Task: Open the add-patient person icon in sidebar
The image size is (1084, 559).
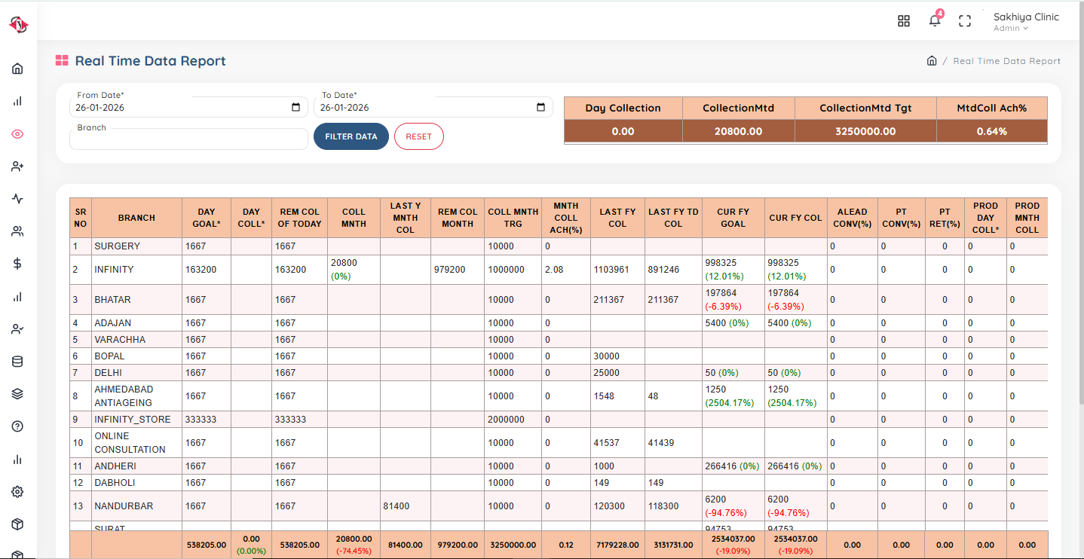Action: tap(17, 166)
